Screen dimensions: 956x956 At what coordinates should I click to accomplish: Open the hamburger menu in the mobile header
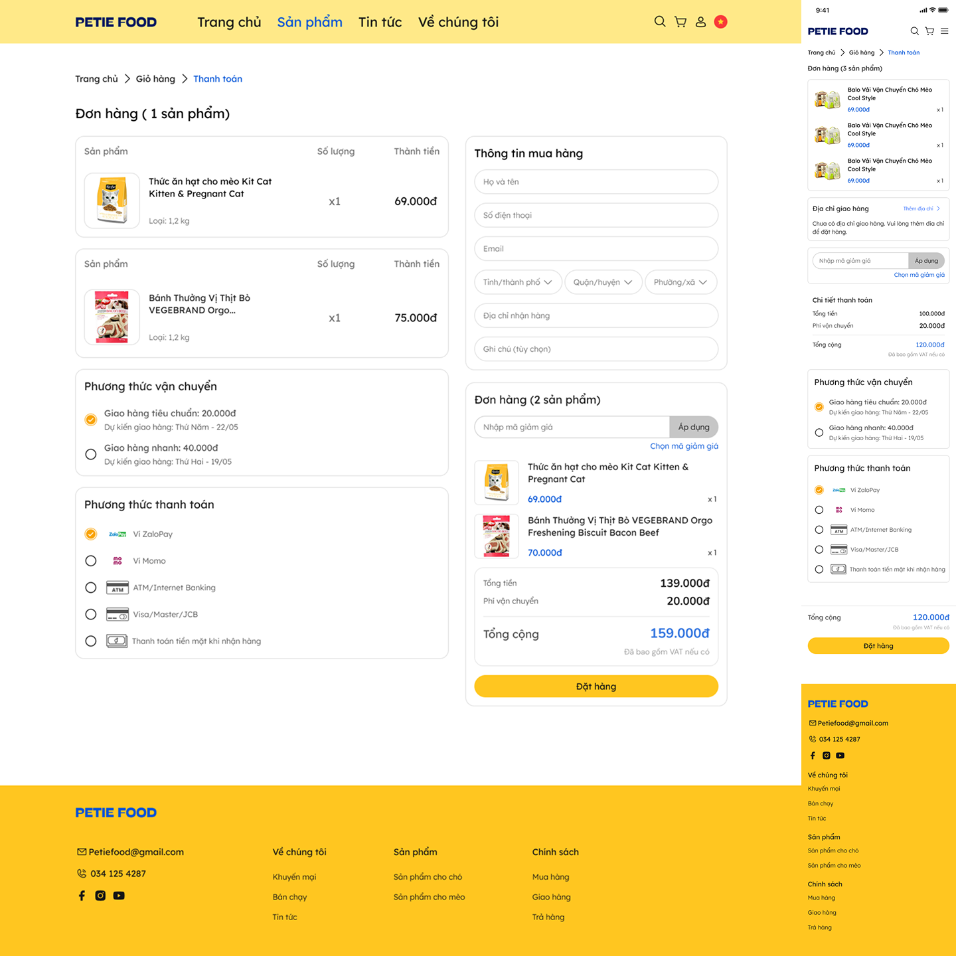tap(945, 31)
